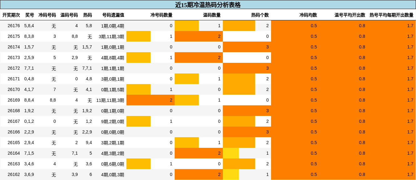
Task: Select period number 26175
Action: (x=14, y=36)
